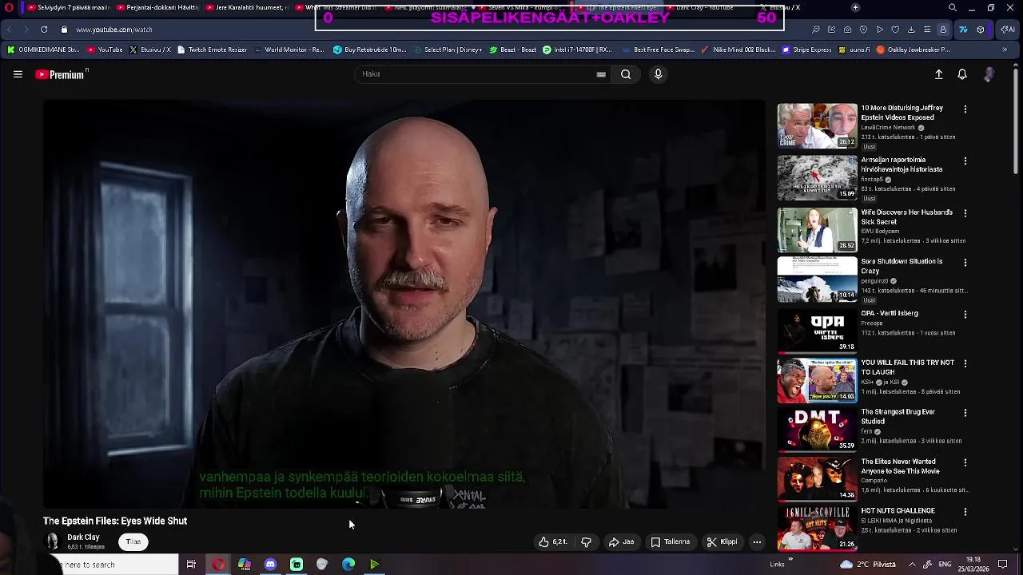
Task: Open options for 10 More Disturbing Jeffrey Epstein video
Action: [965, 109]
